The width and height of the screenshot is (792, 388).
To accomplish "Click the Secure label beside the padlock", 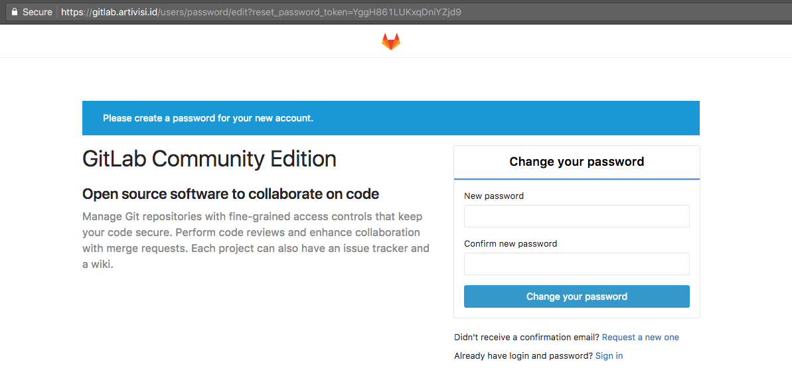I will [x=37, y=12].
